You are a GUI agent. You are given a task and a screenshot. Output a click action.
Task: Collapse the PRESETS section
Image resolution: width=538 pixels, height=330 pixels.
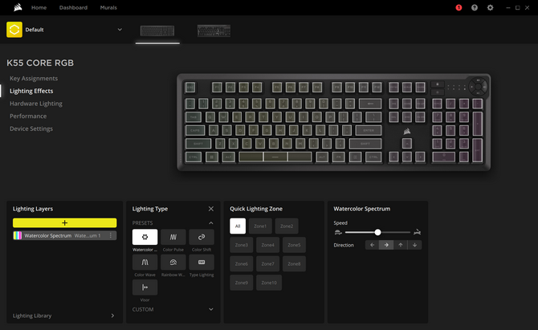click(x=211, y=223)
